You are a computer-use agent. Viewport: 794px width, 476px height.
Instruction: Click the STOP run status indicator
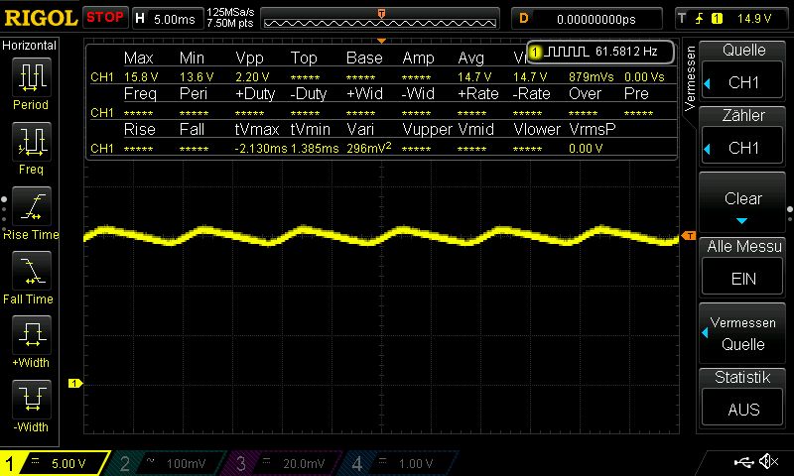click(x=105, y=17)
